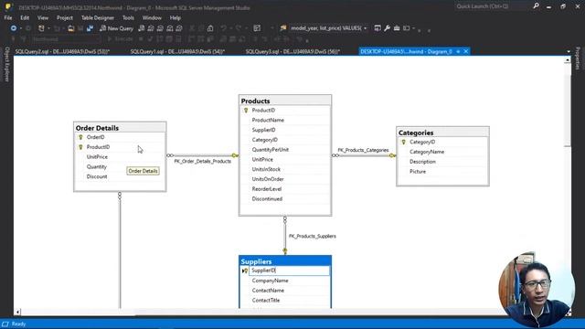The height and width of the screenshot is (329, 585).
Task: Open the Project menu
Action: click(65, 17)
